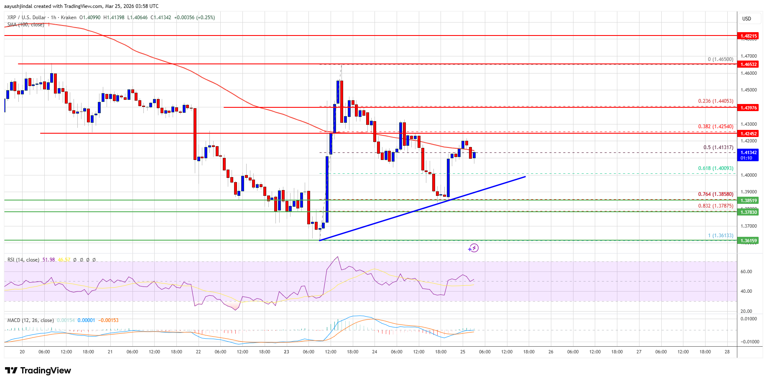Click the first Ø value symbol in the RSI legend
767x383 pixels.
click(x=75, y=259)
